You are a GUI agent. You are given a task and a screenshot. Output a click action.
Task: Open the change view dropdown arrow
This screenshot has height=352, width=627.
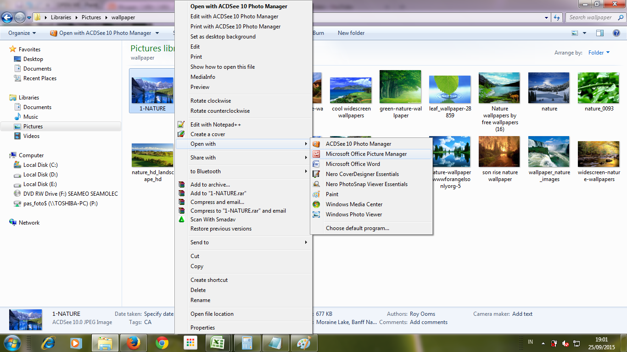(x=584, y=33)
